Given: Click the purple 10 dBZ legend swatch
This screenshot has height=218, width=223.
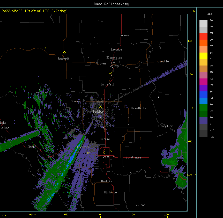Looking at the screenshot, I should 203,121.
